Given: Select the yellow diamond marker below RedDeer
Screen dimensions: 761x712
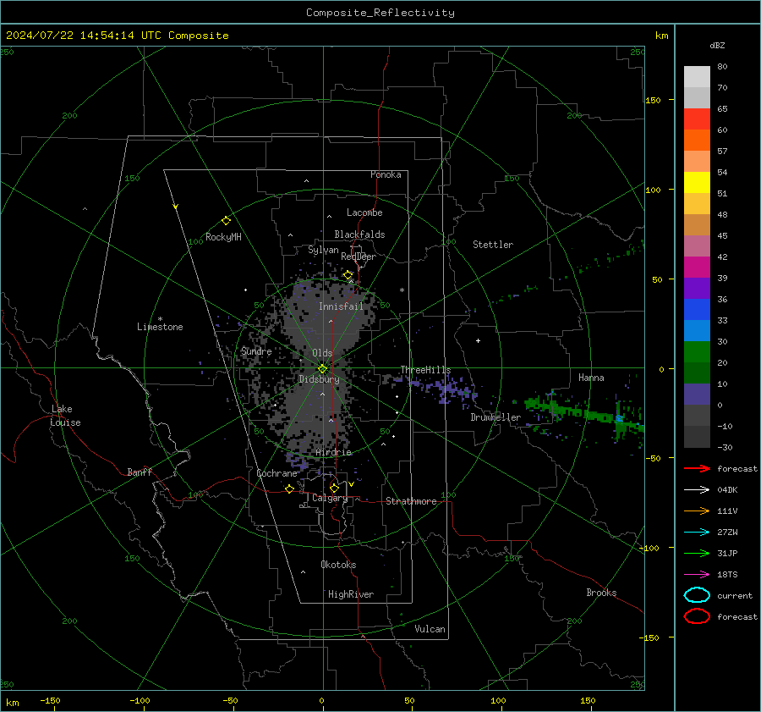Looking at the screenshot, I should tap(348, 275).
